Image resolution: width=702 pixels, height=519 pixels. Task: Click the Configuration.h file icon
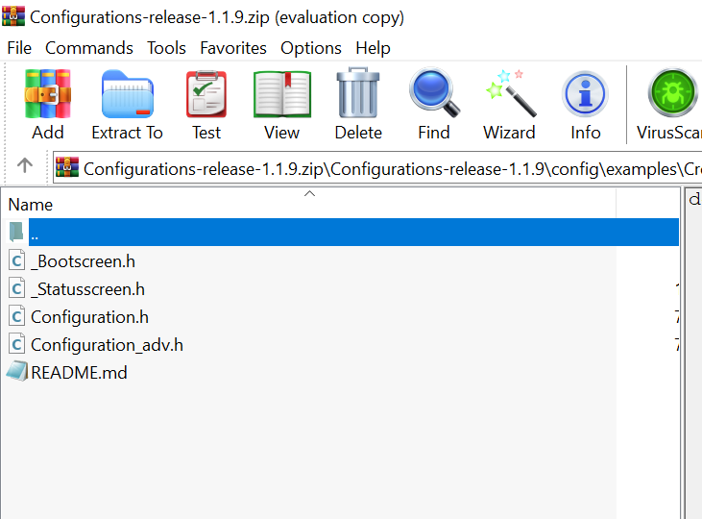[16, 316]
